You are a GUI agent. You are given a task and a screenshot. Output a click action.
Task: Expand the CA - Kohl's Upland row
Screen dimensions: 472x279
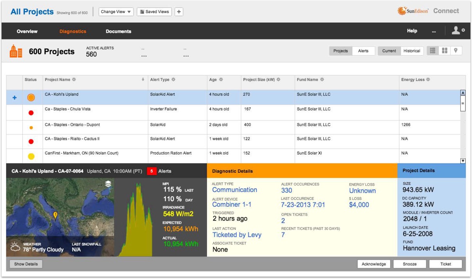pyautogui.click(x=14, y=97)
